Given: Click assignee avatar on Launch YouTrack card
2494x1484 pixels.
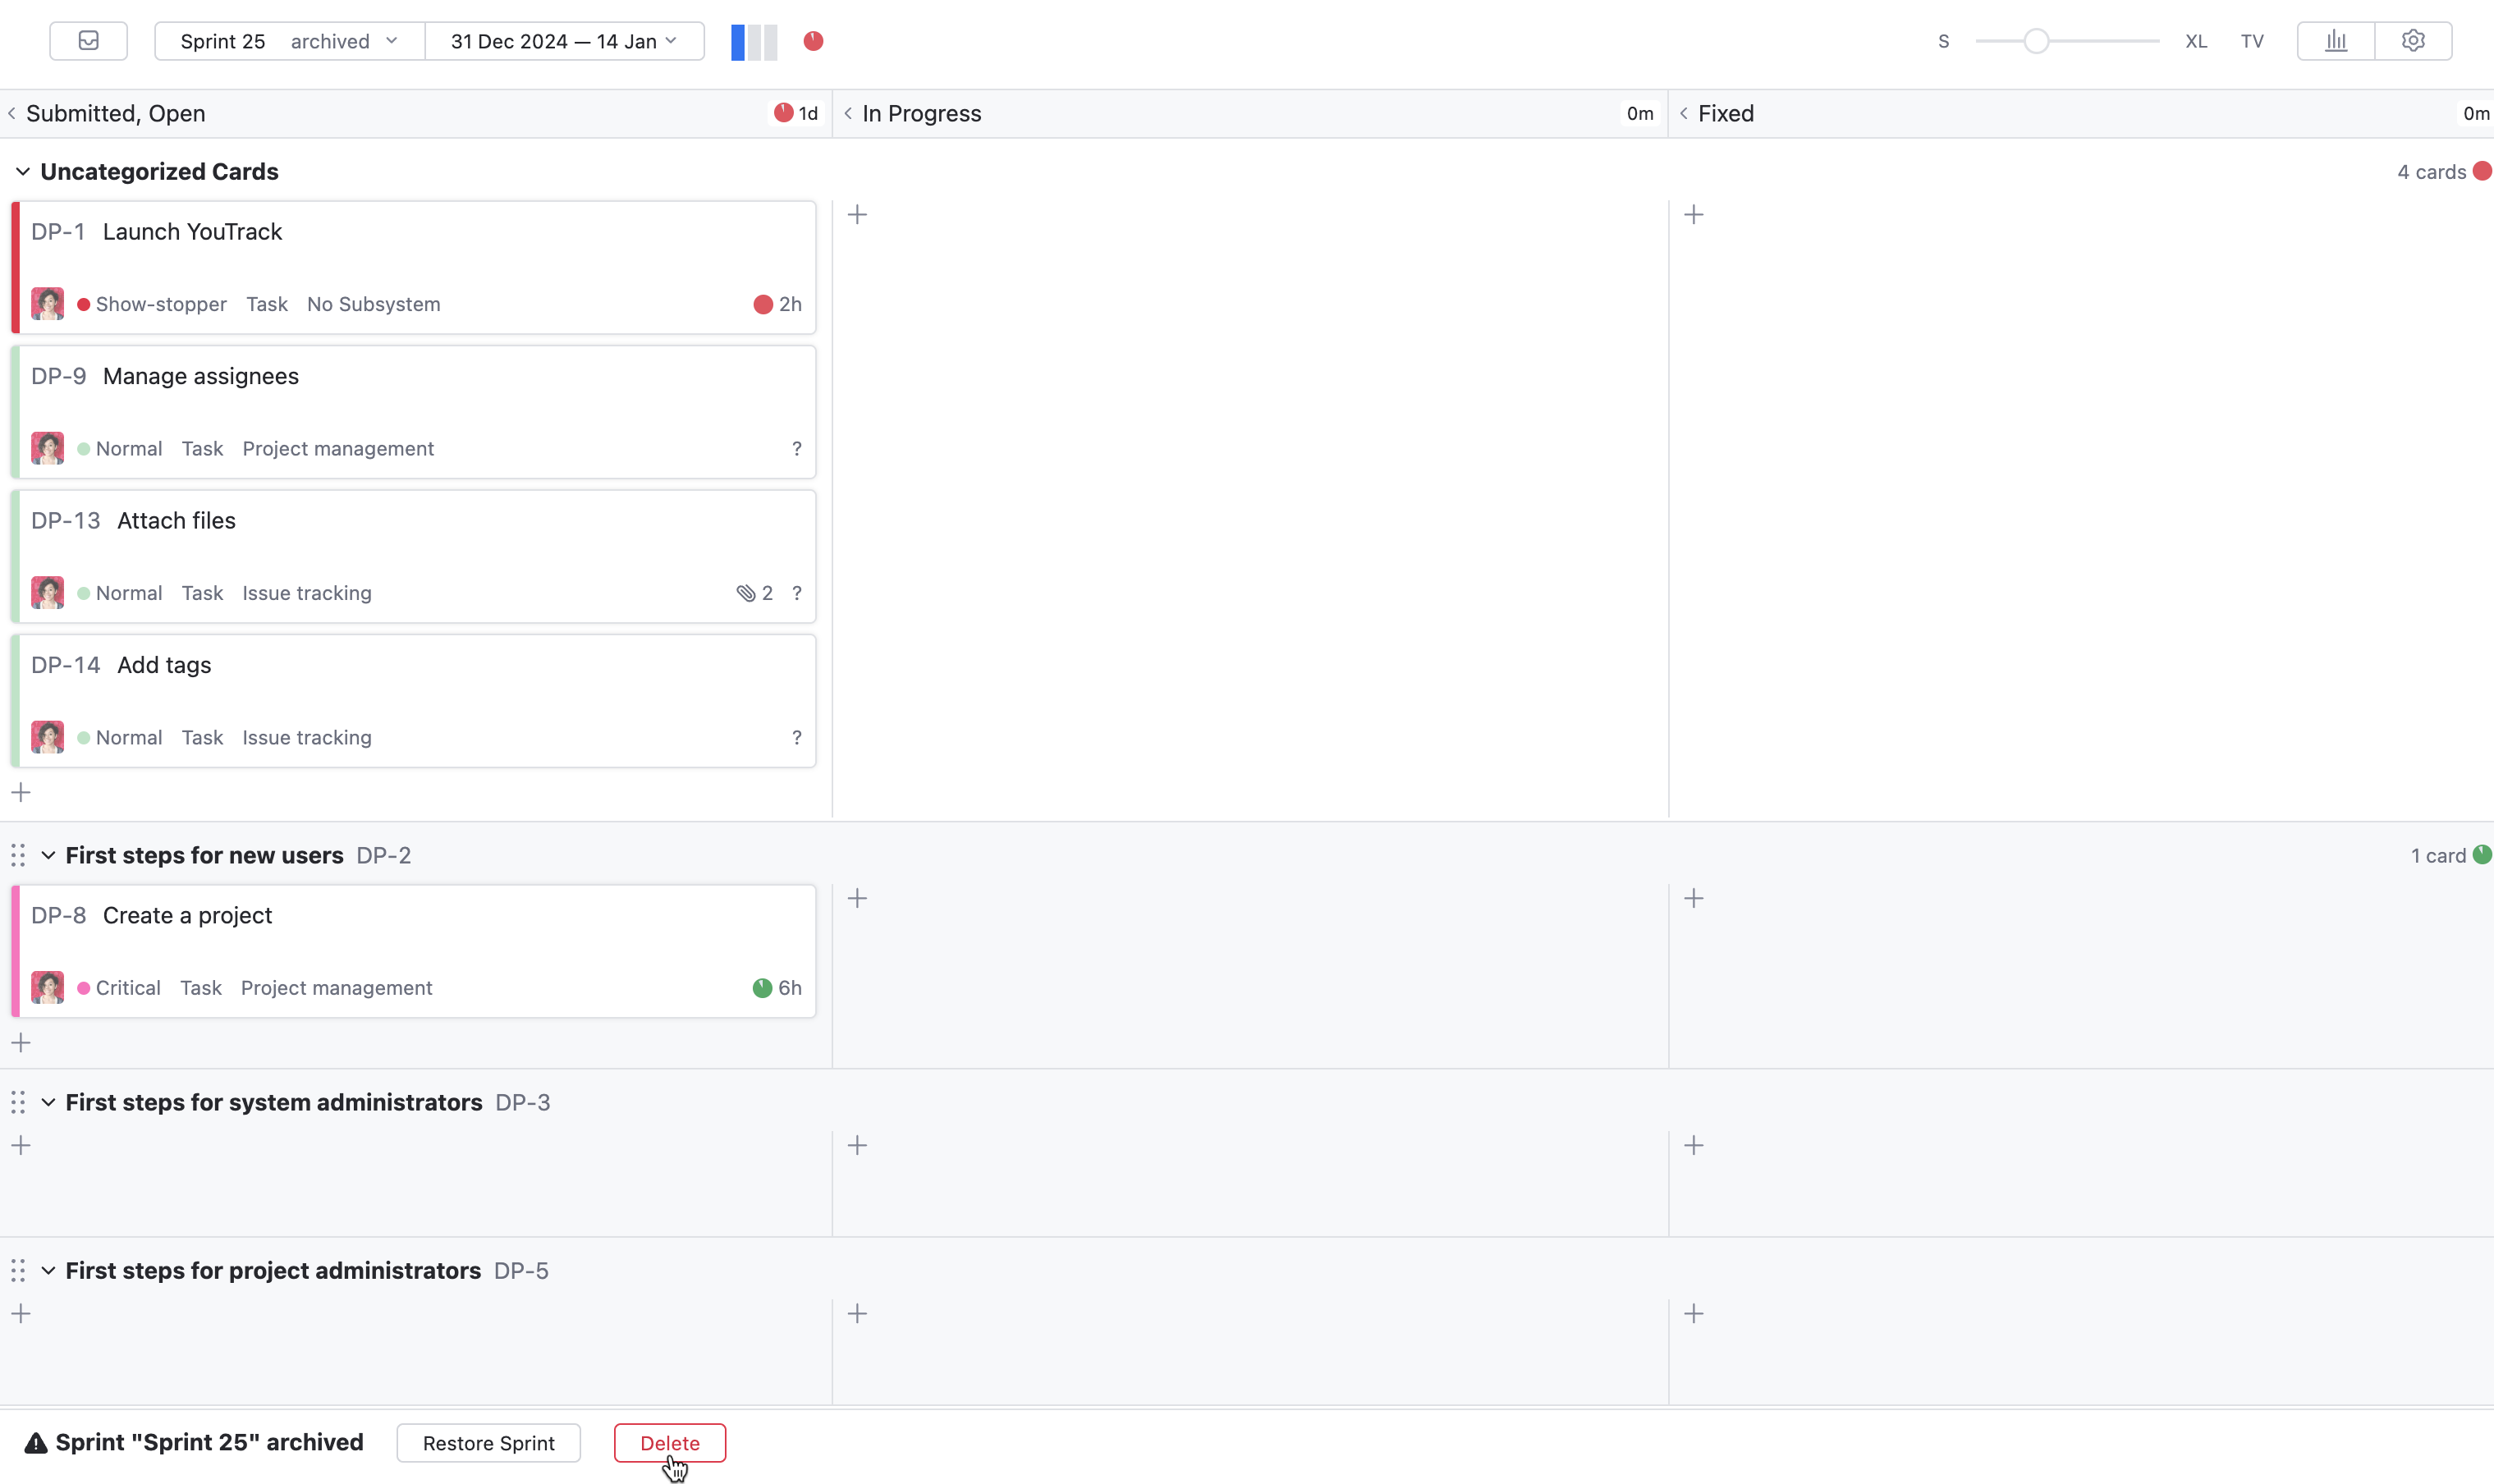Looking at the screenshot, I should (47, 304).
